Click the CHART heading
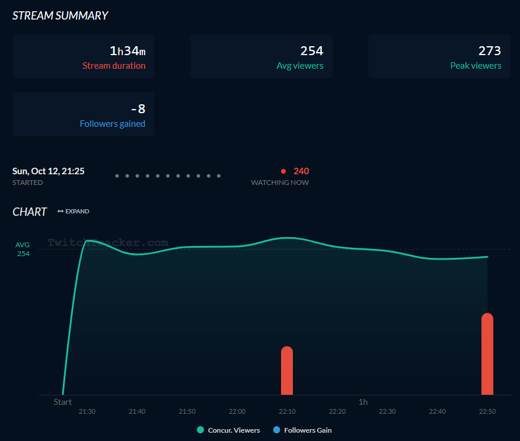 30,212
